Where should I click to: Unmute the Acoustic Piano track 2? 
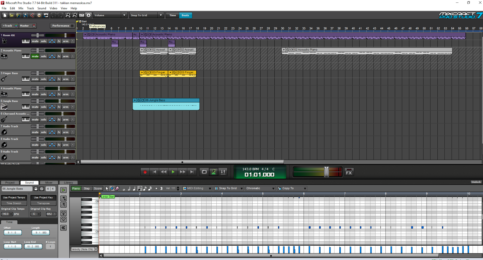(35, 56)
